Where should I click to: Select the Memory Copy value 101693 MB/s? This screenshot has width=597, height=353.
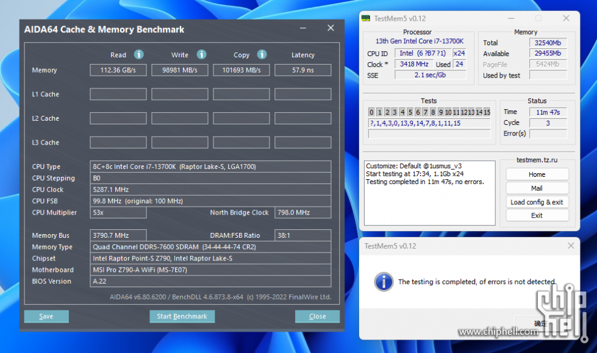(x=241, y=70)
